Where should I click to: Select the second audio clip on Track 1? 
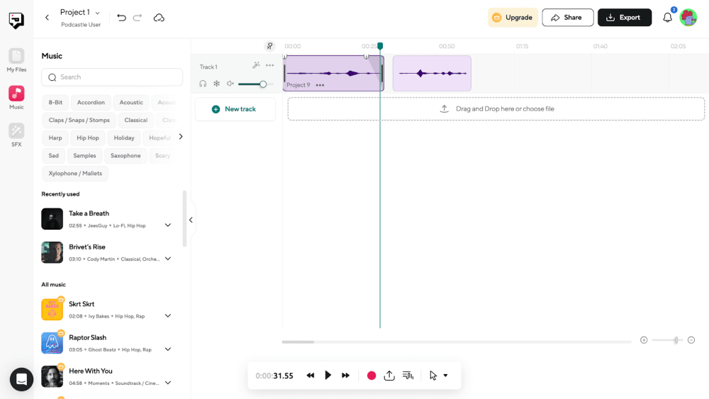coord(432,73)
